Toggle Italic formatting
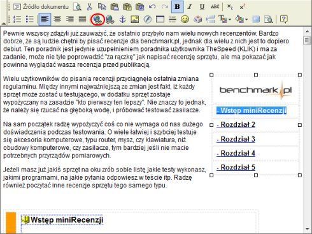This screenshot has height=234, width=312. pos(190,7)
